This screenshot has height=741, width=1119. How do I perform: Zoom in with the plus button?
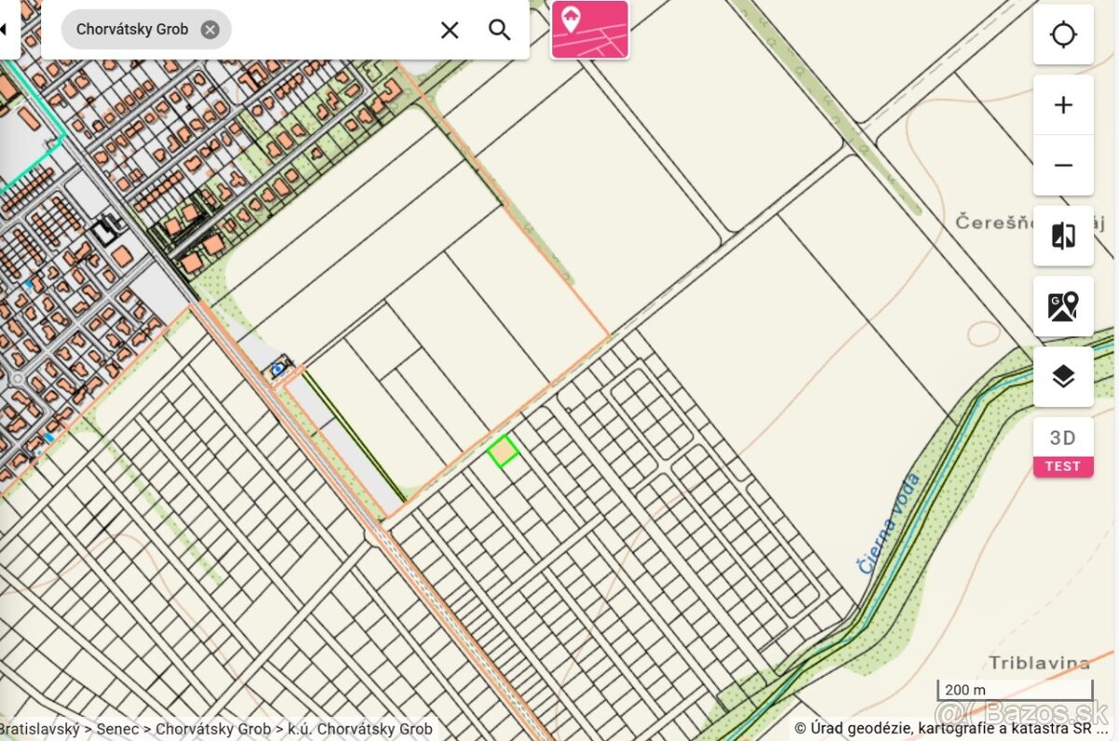(1063, 105)
